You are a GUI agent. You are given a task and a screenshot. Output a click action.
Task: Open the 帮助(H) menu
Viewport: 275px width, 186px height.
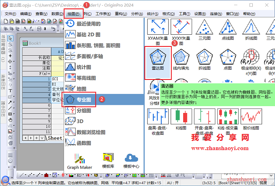[x=249, y=14]
